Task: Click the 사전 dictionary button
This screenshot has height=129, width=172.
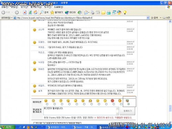Action: 166,18
